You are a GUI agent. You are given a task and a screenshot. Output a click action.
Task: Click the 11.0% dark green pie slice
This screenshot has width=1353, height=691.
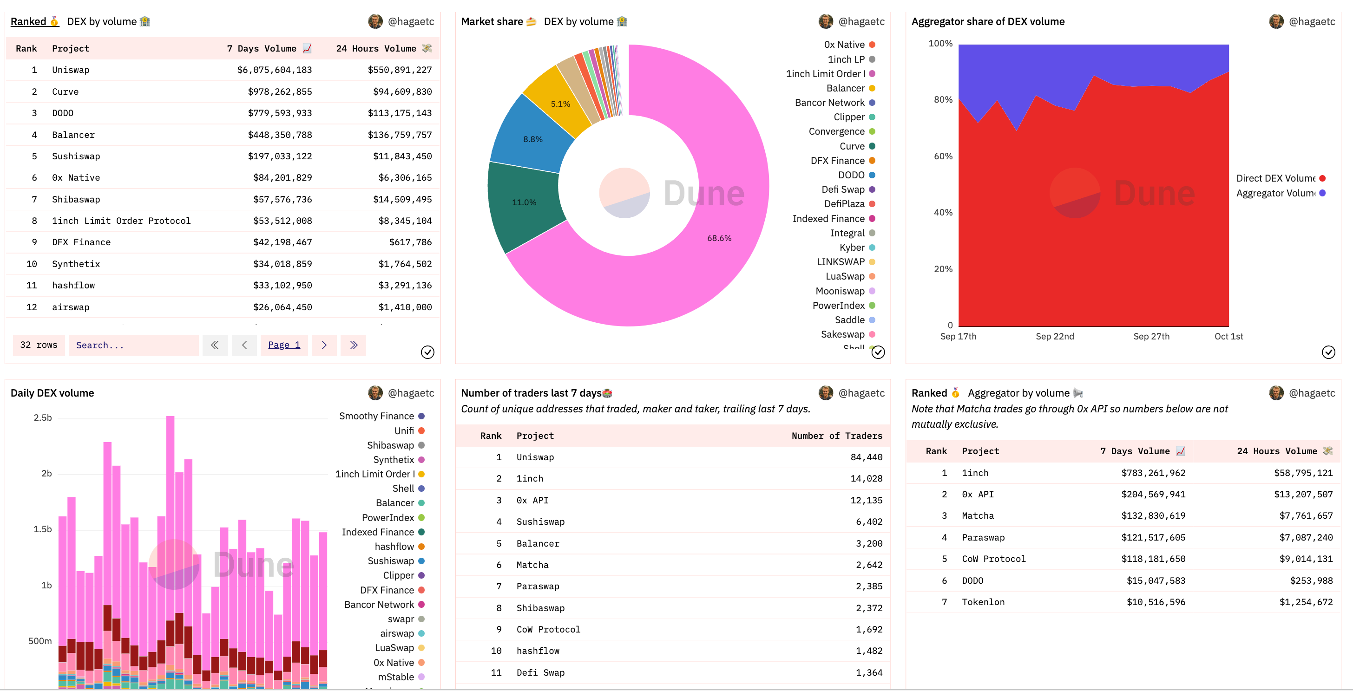tap(524, 202)
